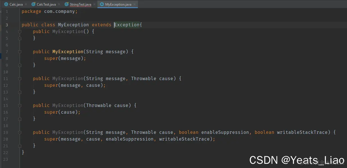Click the class name MyException on line 3
This screenshot has height=168, width=347.
click(x=74, y=25)
